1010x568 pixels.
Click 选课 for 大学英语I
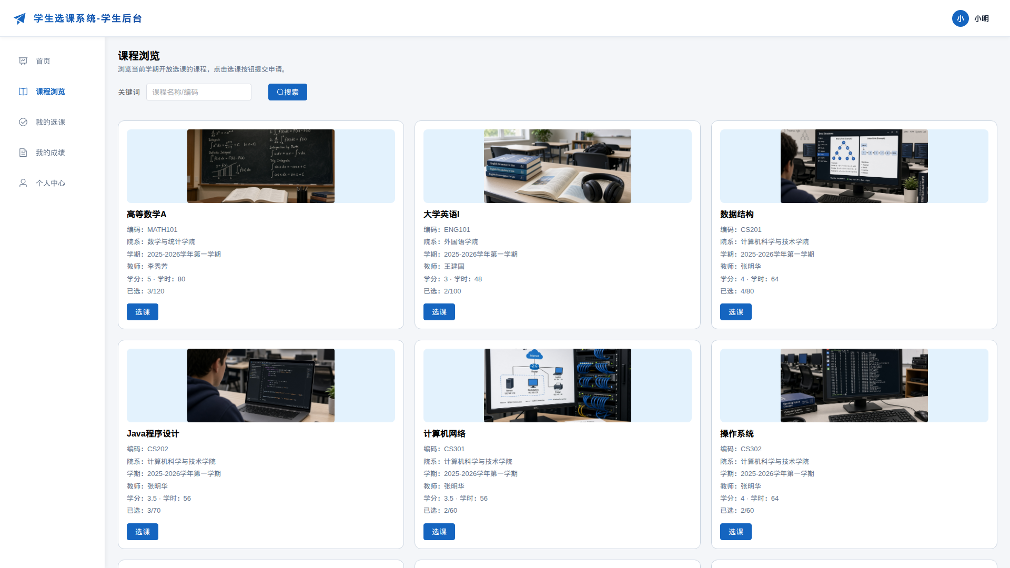click(439, 312)
